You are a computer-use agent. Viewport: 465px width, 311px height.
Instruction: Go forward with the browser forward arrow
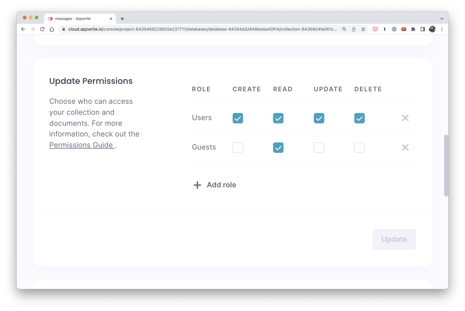(33, 29)
